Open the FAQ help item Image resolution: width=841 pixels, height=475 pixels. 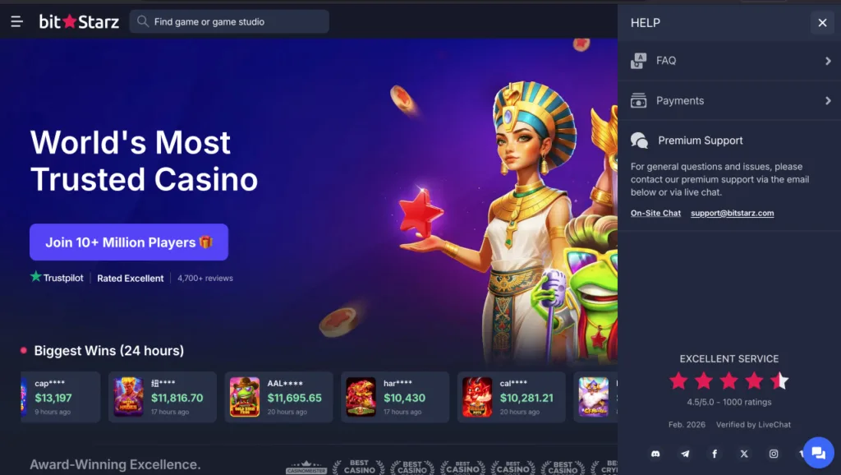(x=729, y=61)
